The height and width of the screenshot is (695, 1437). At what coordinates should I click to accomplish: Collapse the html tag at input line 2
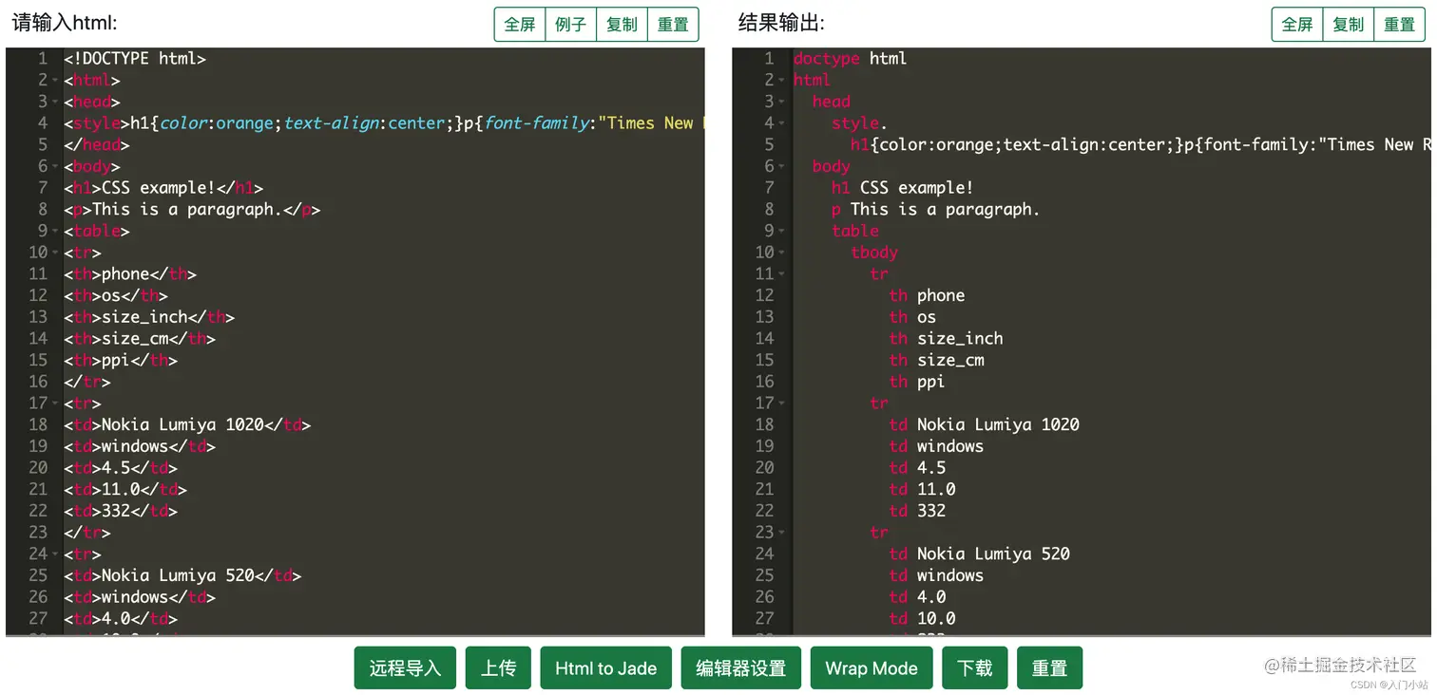tap(55, 81)
